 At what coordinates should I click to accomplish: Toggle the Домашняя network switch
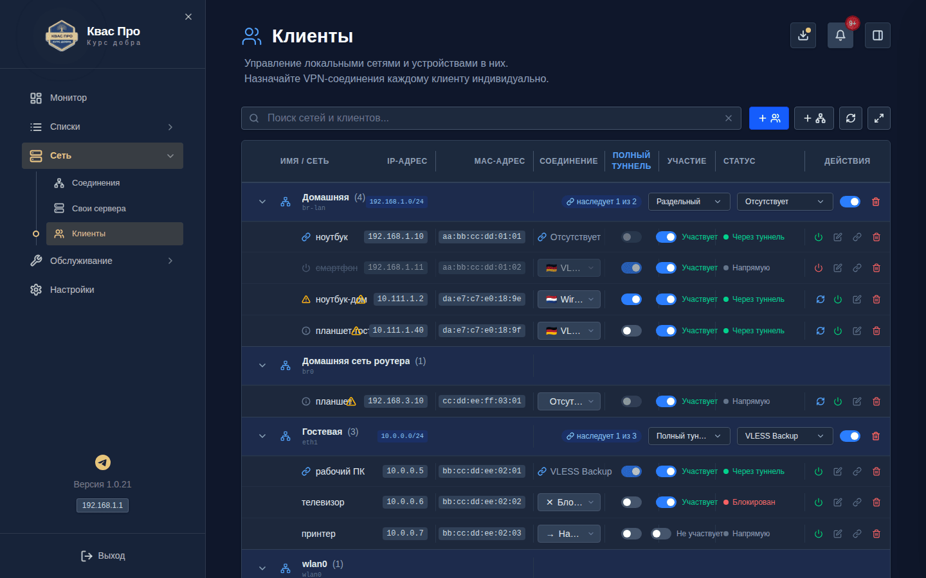click(850, 202)
